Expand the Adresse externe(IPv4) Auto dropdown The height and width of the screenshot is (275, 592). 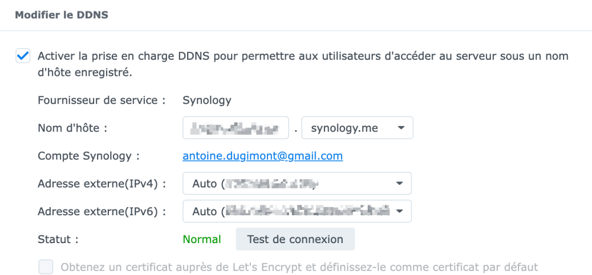297,183
